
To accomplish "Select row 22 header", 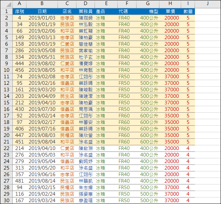I will coord(7,148).
